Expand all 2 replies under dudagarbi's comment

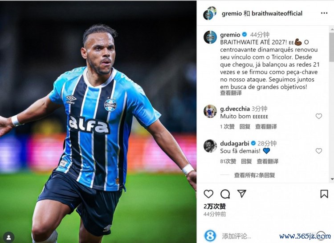coord(254,175)
